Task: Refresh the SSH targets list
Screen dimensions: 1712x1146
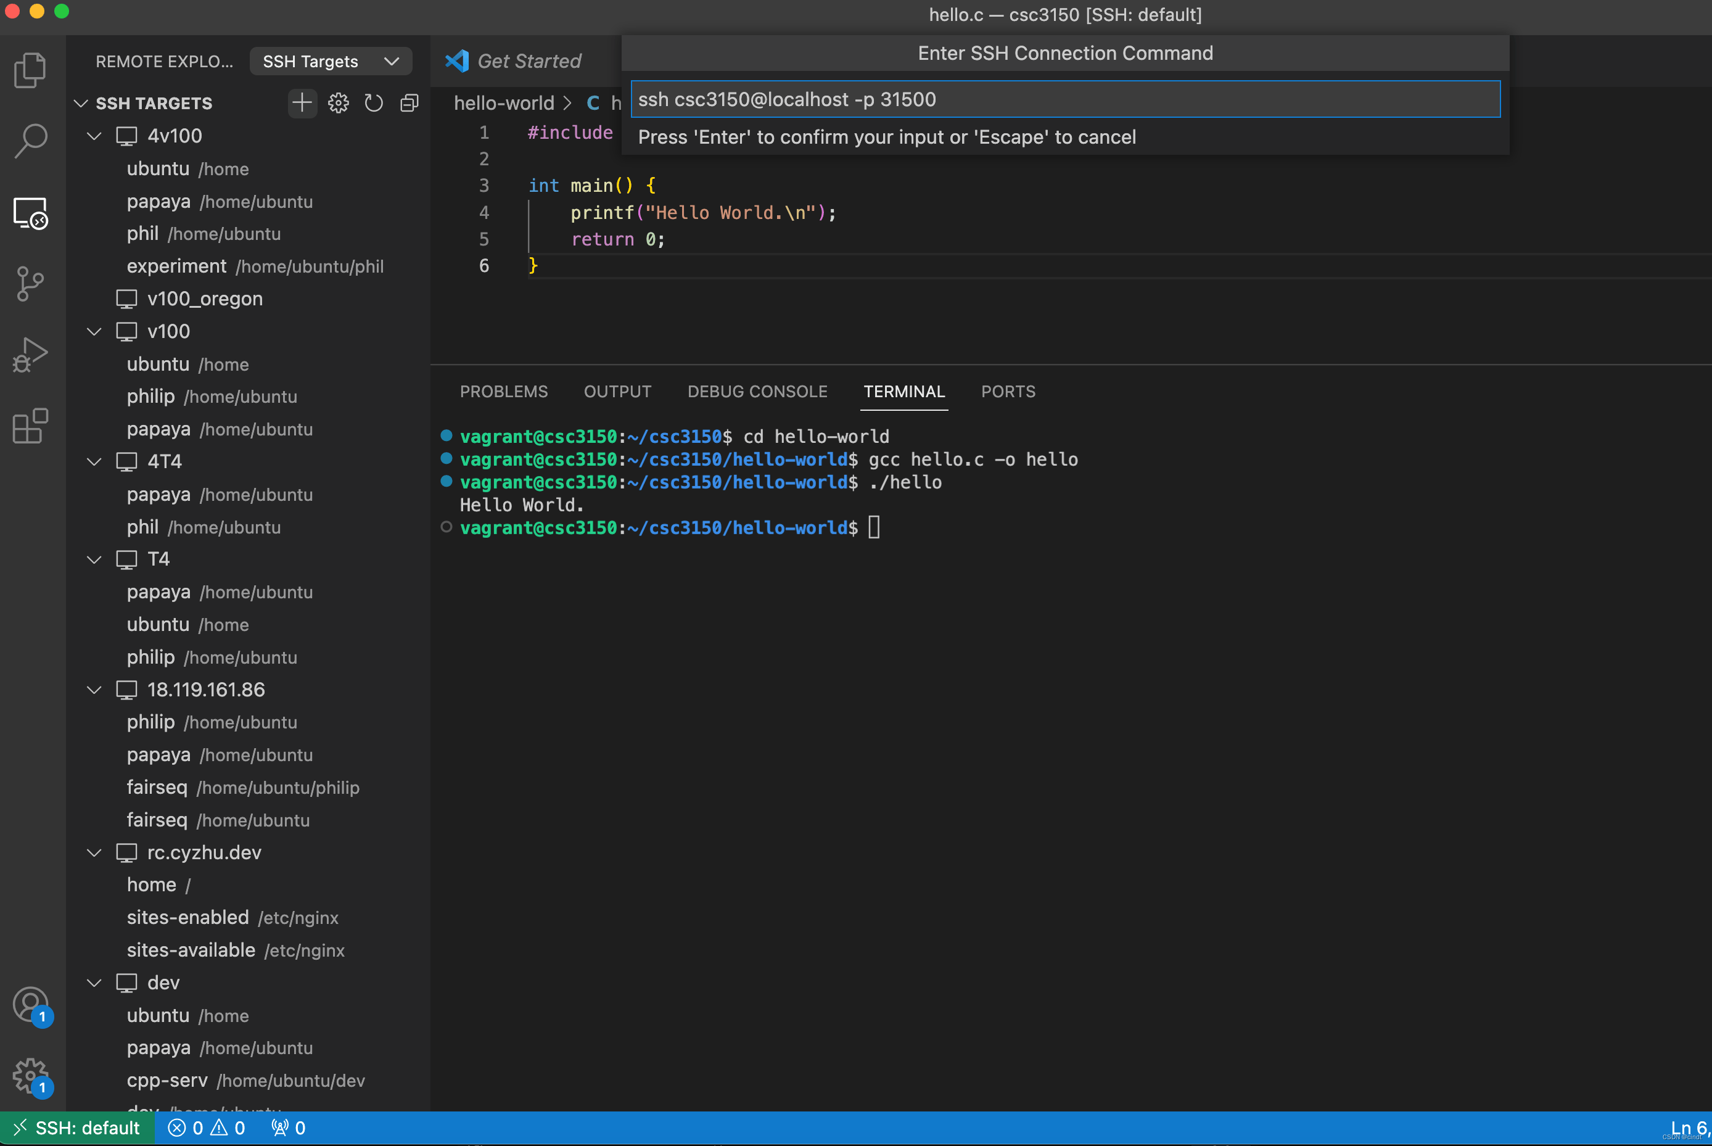Action: [x=373, y=103]
